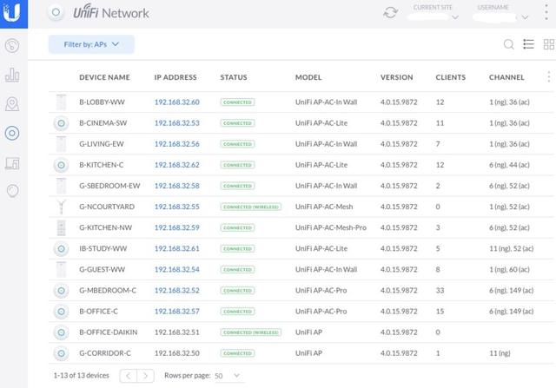Click client count 33 for G-MBEDROOM-C
Viewport: 556px width, 388px height.
440,290
